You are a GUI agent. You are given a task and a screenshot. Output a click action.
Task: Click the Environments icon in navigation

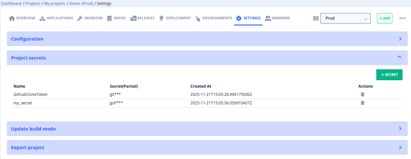(x=198, y=18)
